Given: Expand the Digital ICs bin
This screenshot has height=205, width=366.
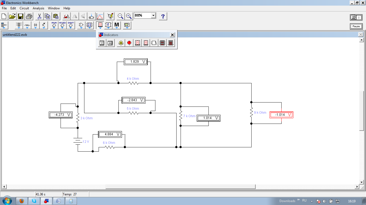Looking at the screenshot, I should point(71,25).
